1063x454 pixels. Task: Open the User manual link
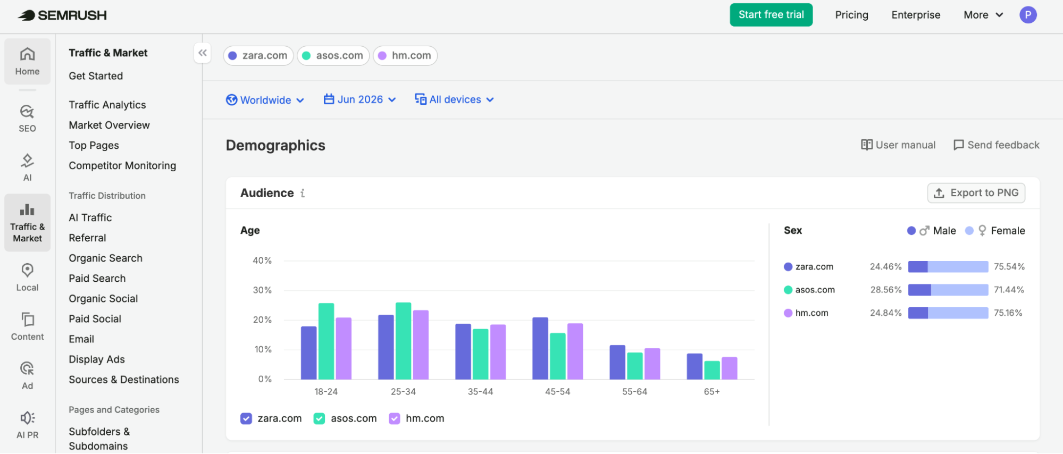click(898, 145)
